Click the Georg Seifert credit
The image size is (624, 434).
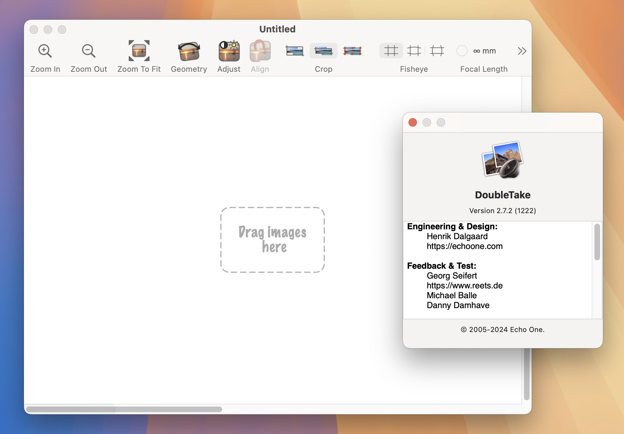[452, 276]
